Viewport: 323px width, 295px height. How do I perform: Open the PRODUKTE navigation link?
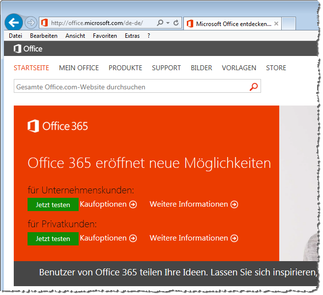125,68
